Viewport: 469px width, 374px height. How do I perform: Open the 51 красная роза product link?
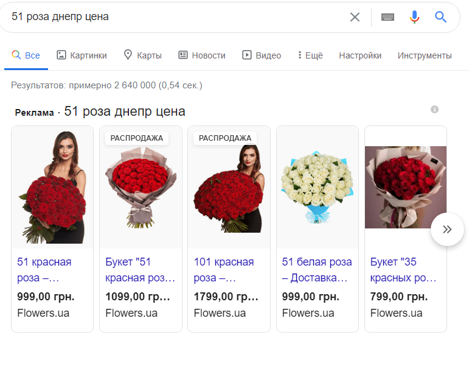click(x=44, y=270)
